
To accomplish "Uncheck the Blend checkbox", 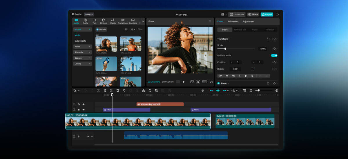I will click(x=219, y=83).
